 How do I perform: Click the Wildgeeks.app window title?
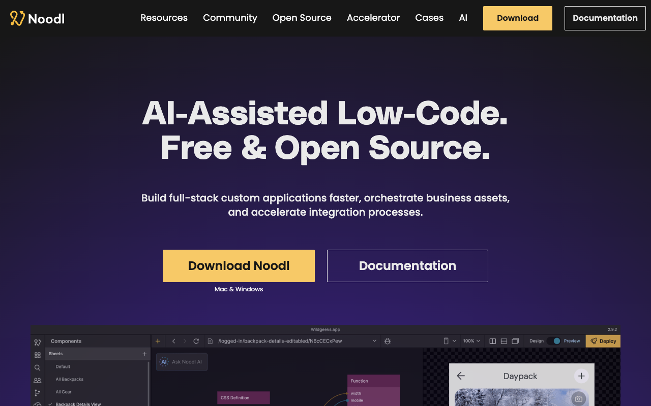[x=325, y=330]
